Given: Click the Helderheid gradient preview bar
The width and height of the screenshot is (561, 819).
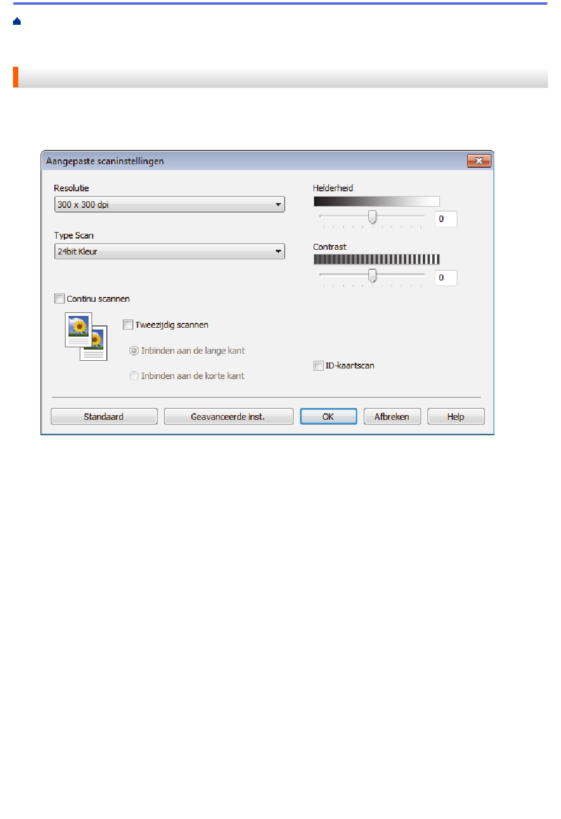Looking at the screenshot, I should pyautogui.click(x=377, y=201).
